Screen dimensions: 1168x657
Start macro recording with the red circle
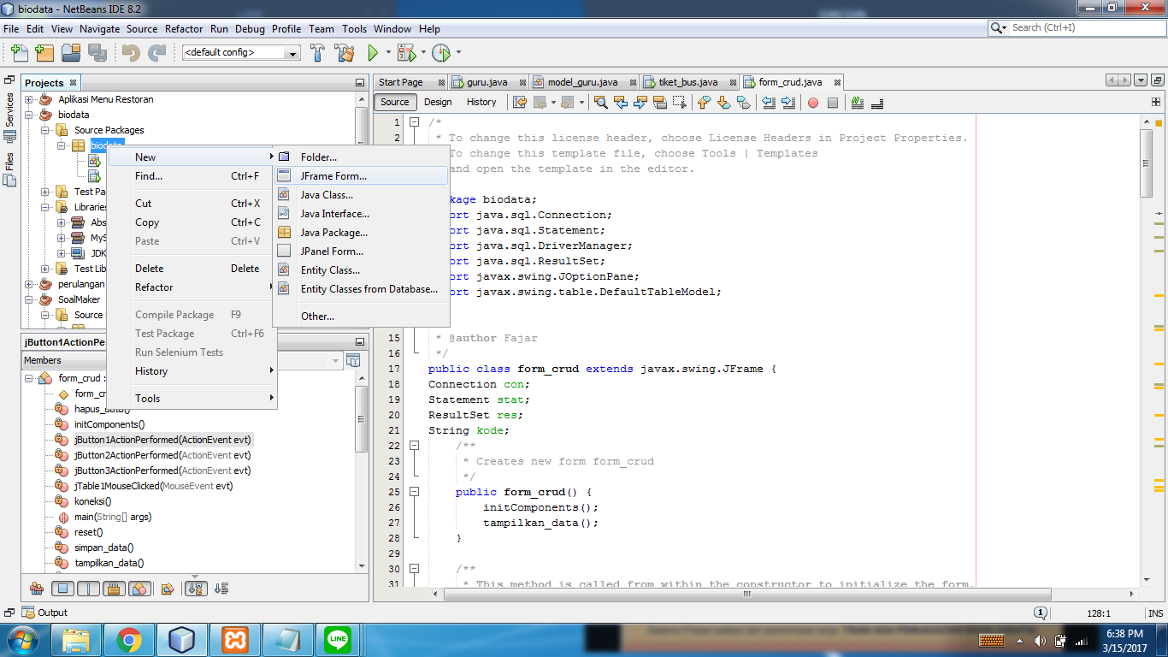813,103
